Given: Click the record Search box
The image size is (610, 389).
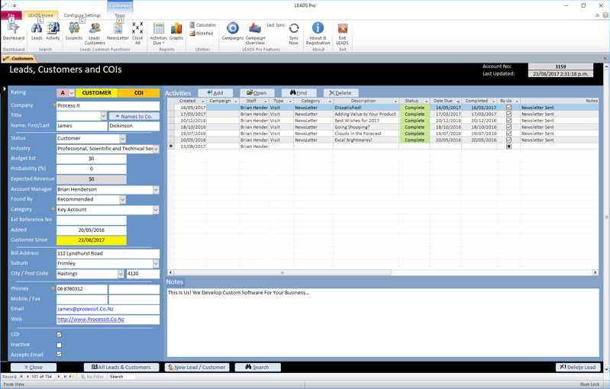Looking at the screenshot, I should [121, 377].
